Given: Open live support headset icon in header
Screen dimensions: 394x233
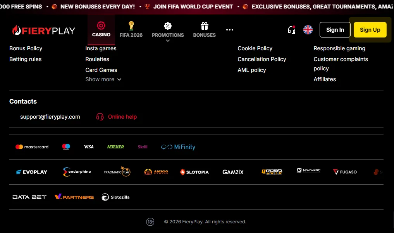Looking at the screenshot, I should coord(292,30).
